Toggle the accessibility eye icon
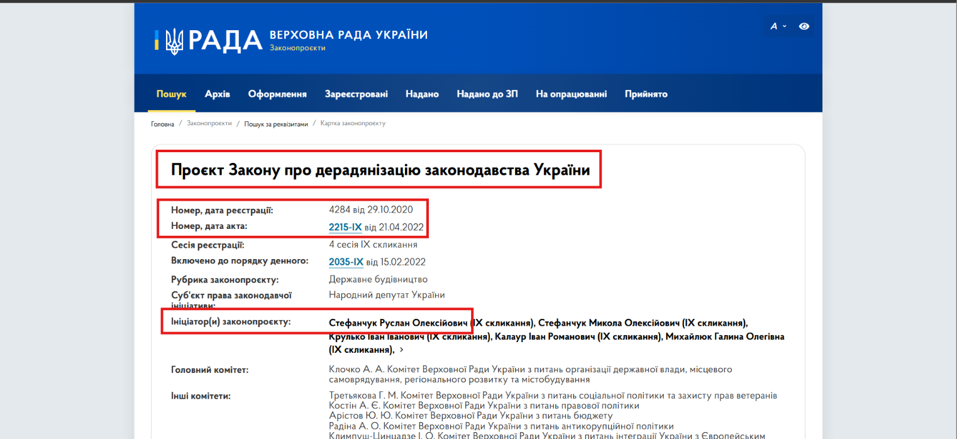The image size is (957, 439). (x=804, y=26)
